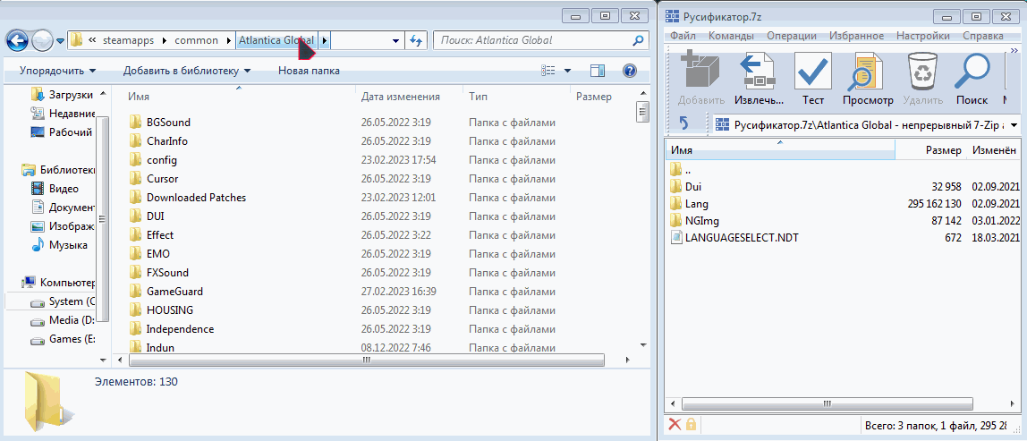Open the Избранное menu in 7-Zip

[857, 36]
